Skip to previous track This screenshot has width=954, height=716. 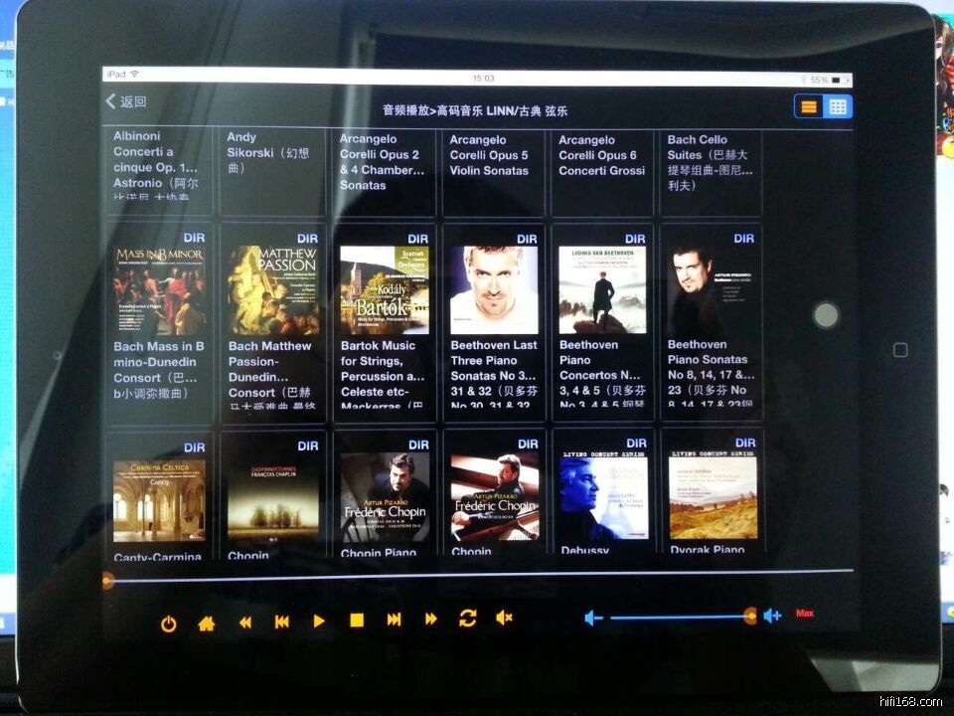coord(282,622)
